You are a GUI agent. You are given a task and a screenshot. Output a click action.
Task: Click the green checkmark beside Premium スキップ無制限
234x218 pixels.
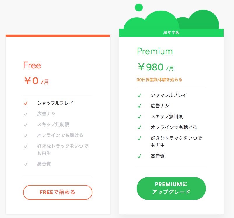[x=139, y=117]
